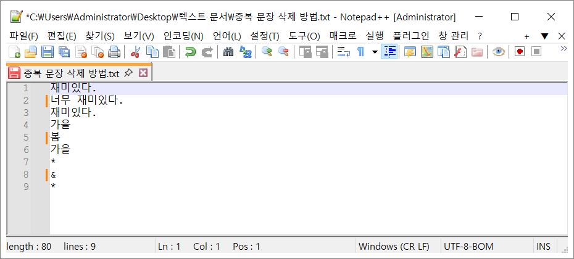Open the 창 관리 menu
574x259 pixels.
click(453, 36)
